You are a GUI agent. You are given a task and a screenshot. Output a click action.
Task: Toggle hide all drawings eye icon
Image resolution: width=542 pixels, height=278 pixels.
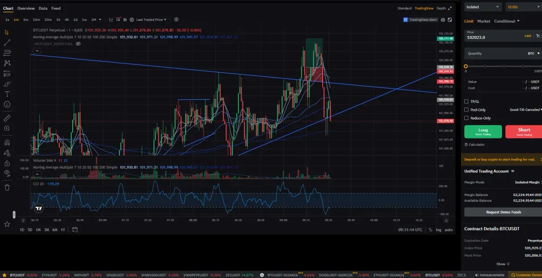[x=7, y=173]
